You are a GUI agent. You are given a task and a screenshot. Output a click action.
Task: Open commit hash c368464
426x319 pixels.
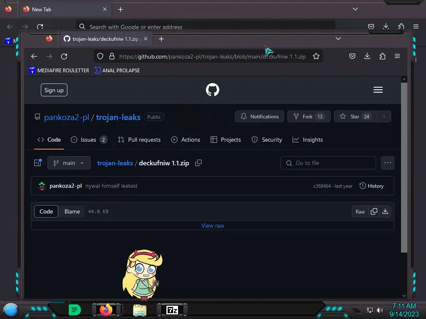coord(322,186)
